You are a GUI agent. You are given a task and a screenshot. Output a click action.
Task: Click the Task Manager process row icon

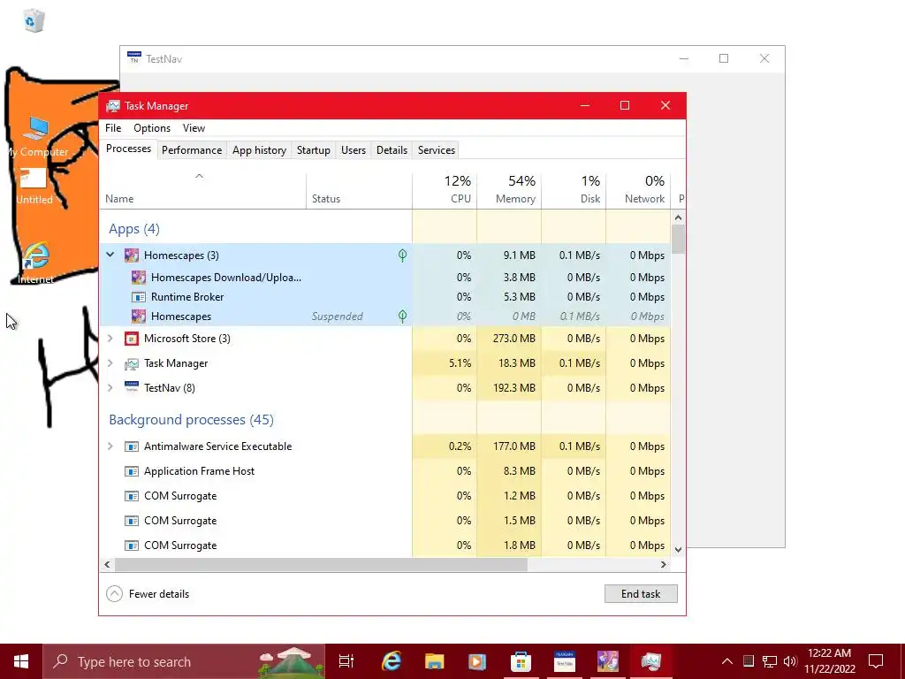coord(132,363)
